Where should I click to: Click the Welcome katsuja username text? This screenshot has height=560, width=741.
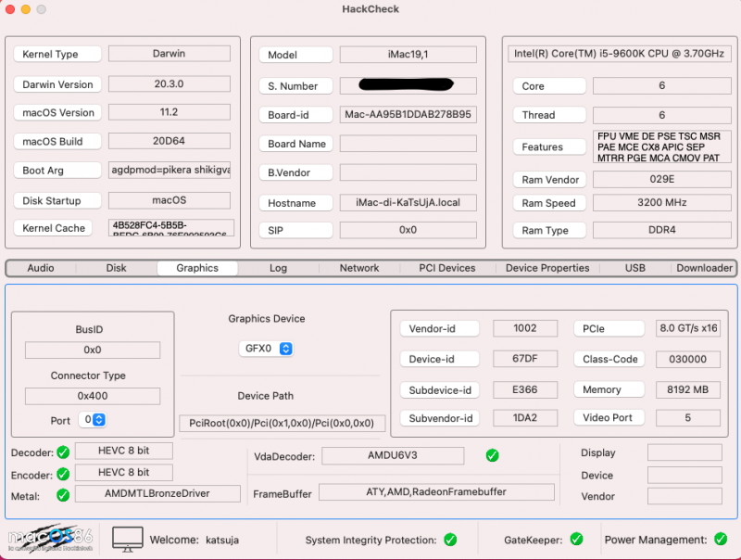point(222,541)
